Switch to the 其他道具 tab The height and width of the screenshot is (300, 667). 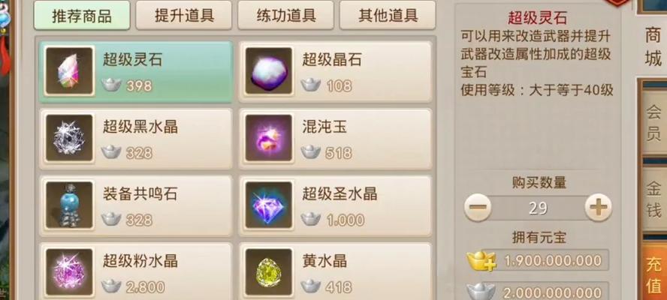(x=388, y=15)
